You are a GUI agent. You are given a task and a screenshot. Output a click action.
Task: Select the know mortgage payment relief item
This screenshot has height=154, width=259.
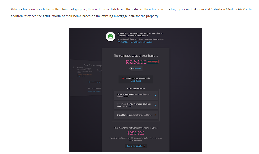[133, 105]
